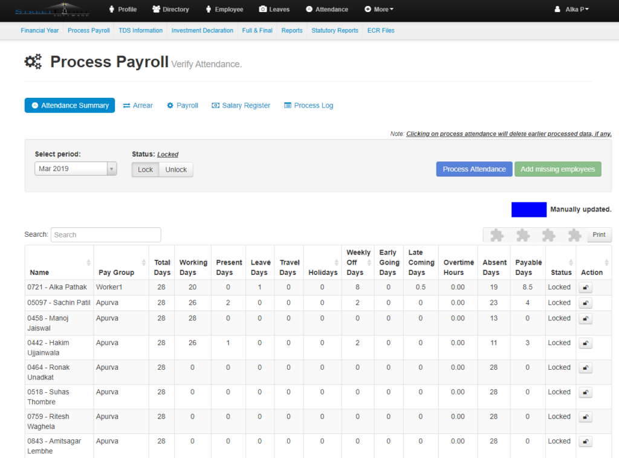
Task: Click the Process Payroll gears icon
Action: click(33, 61)
